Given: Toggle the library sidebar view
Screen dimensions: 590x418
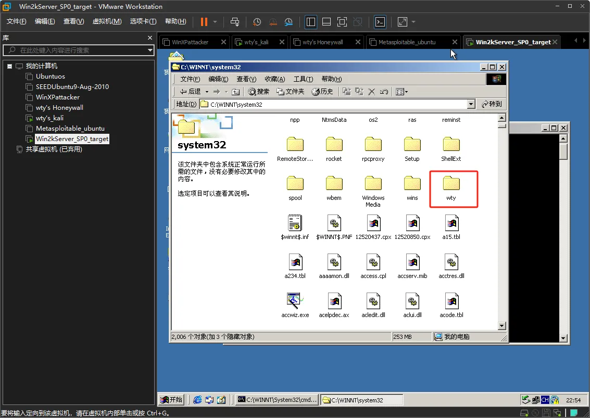Looking at the screenshot, I should (x=311, y=22).
